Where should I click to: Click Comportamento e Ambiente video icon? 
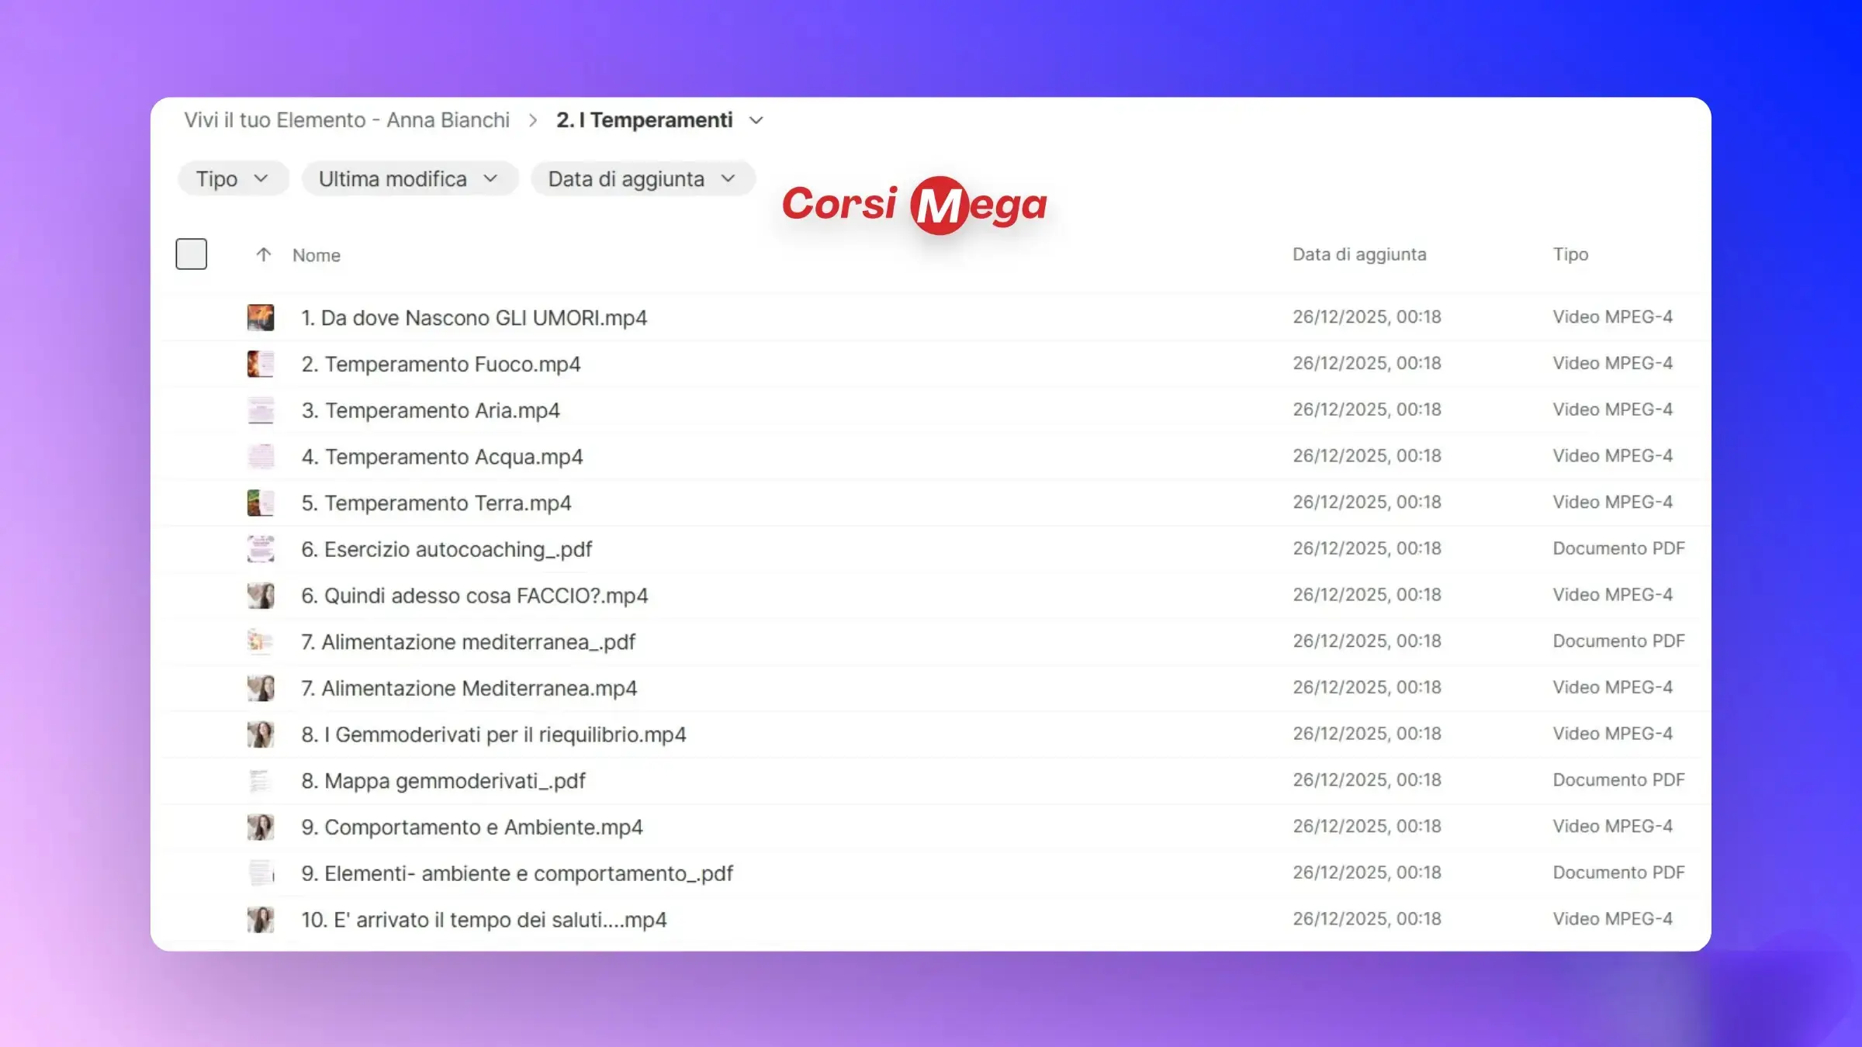(x=261, y=827)
